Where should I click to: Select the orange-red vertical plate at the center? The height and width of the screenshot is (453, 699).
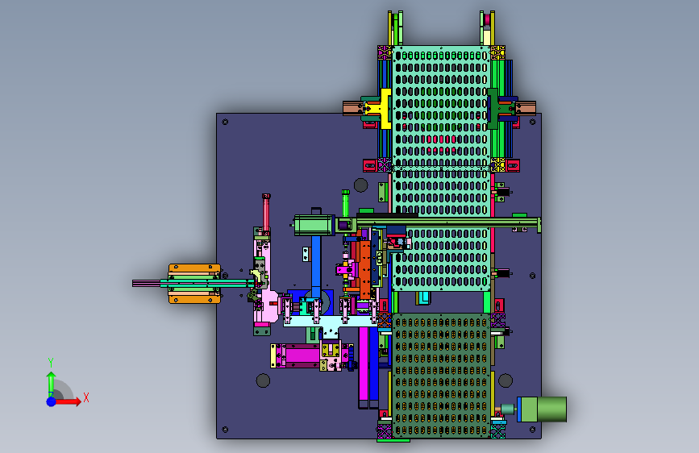[365, 269]
